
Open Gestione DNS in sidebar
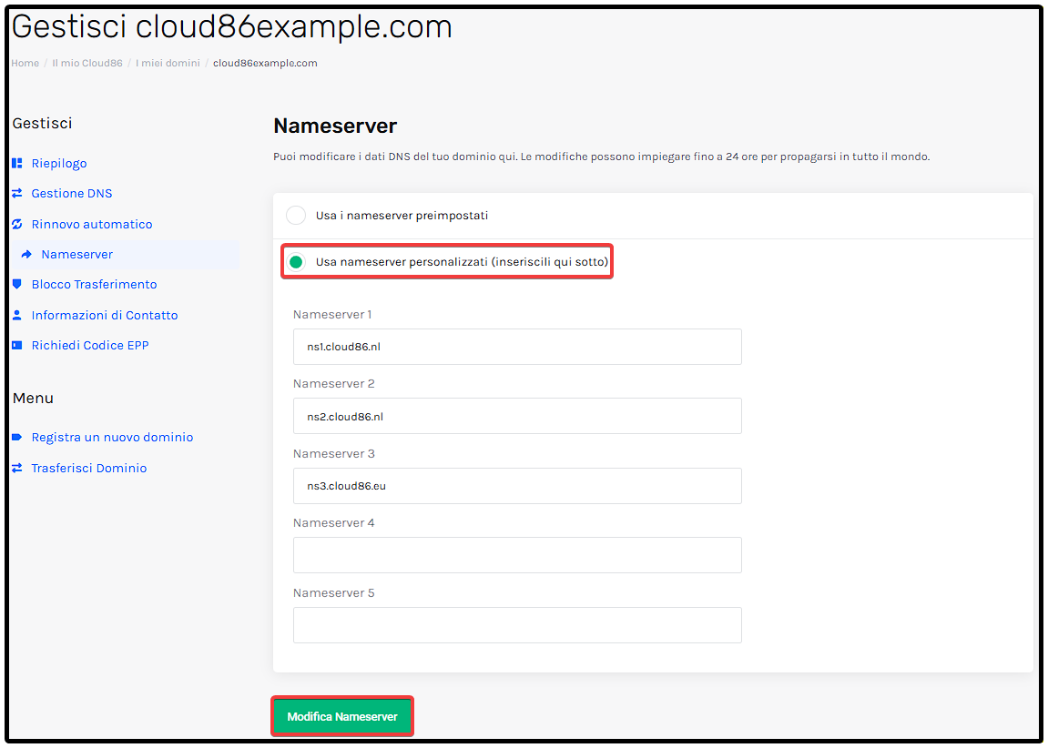pyautogui.click(x=72, y=193)
